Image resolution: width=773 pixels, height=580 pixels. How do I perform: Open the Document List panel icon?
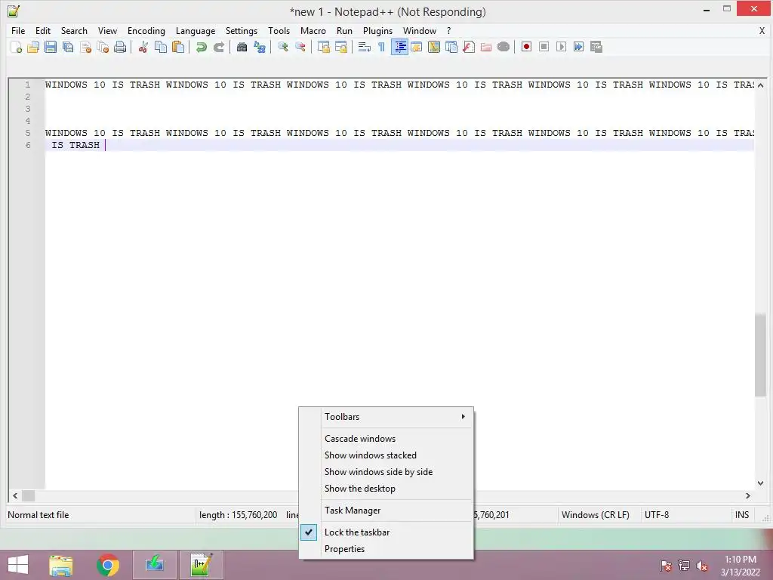click(x=451, y=47)
